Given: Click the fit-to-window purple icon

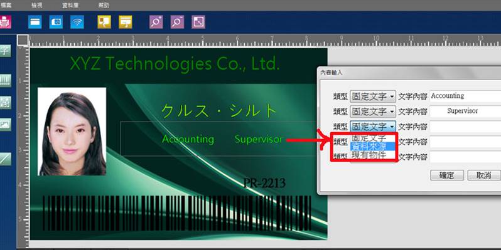Looking at the screenshot, I should point(198,22).
